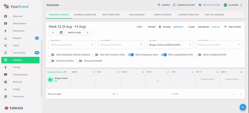Screen dimensions: 249x113
Task: Disable Show employees leave switch
Action: point(131,55)
